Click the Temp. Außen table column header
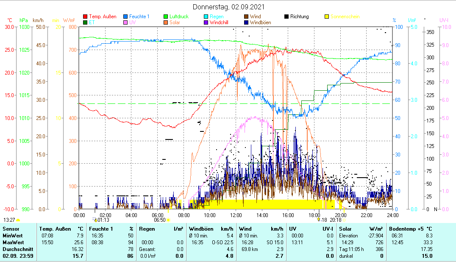456x262 pixels. [x=55, y=229]
